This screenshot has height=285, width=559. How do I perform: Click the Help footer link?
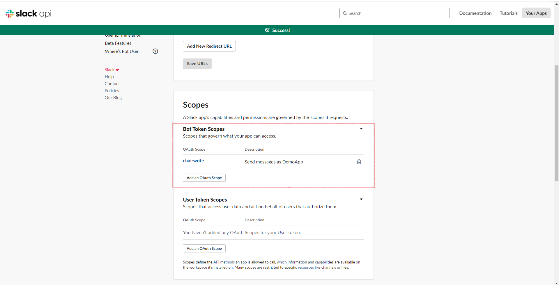(x=109, y=77)
